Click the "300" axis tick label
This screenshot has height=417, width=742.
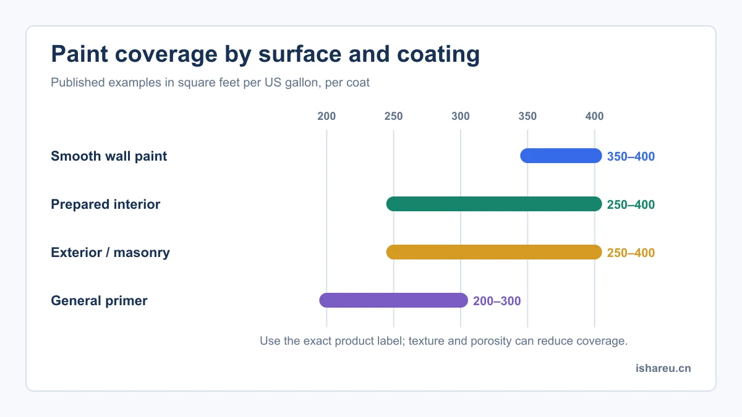461,116
